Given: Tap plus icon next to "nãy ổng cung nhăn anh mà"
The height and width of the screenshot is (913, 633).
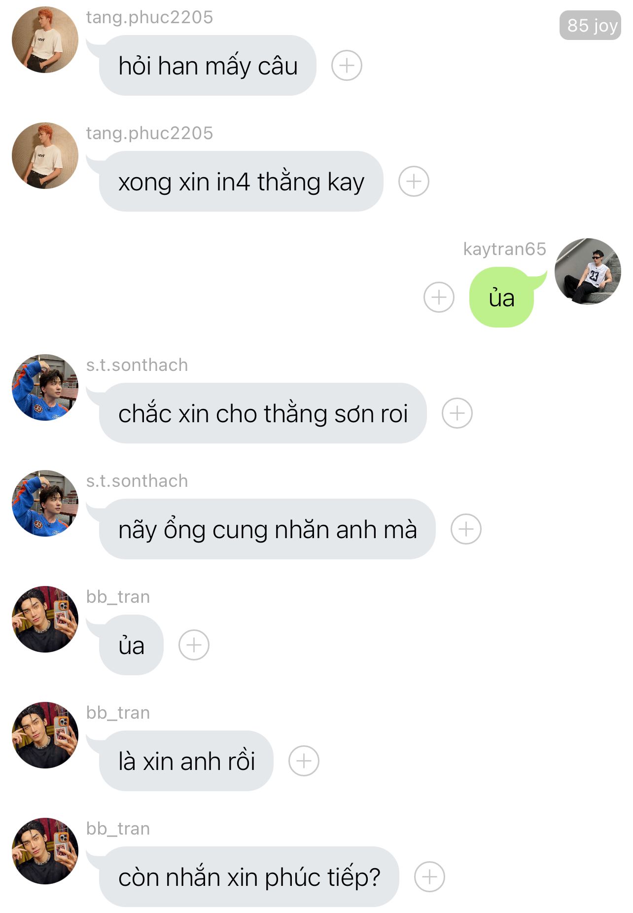Looking at the screenshot, I should pos(466,529).
